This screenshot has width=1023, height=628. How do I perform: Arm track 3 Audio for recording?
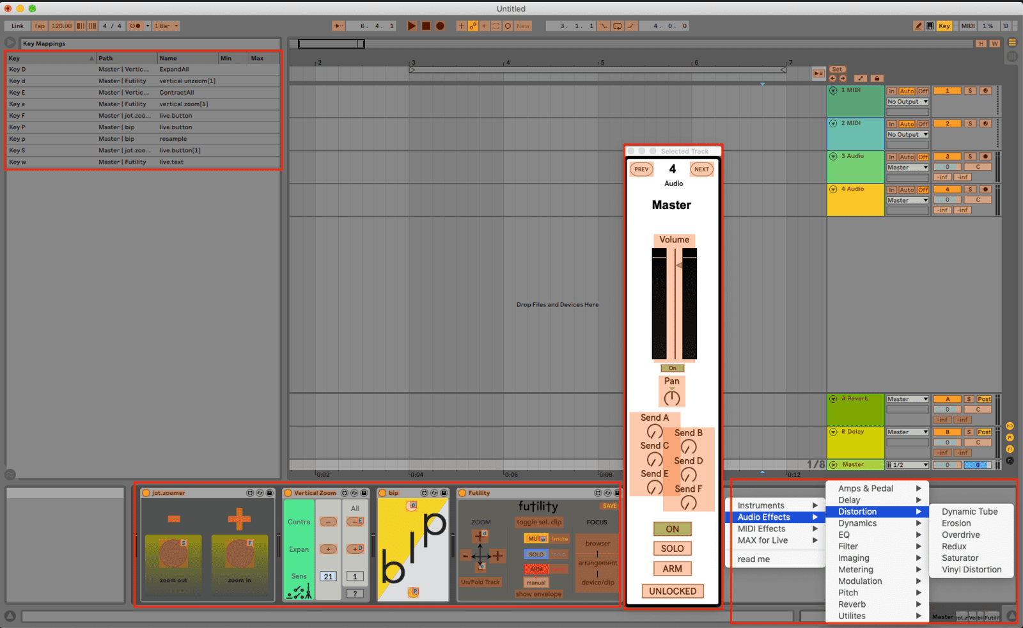click(x=985, y=157)
